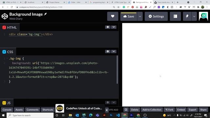The width and height of the screenshot is (210, 118).
Task: Open the Embed options
Action: tap(181, 110)
